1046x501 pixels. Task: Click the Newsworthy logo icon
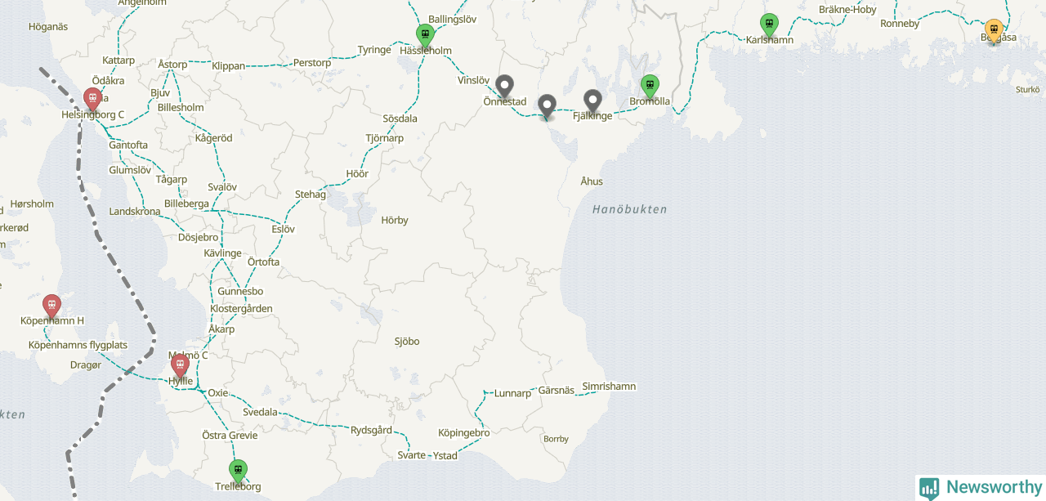(x=929, y=488)
